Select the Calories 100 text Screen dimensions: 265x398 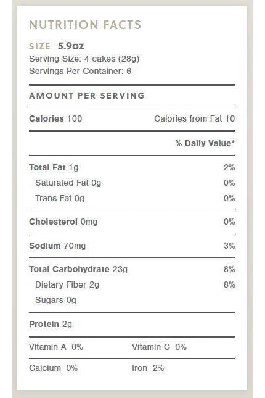tap(55, 118)
